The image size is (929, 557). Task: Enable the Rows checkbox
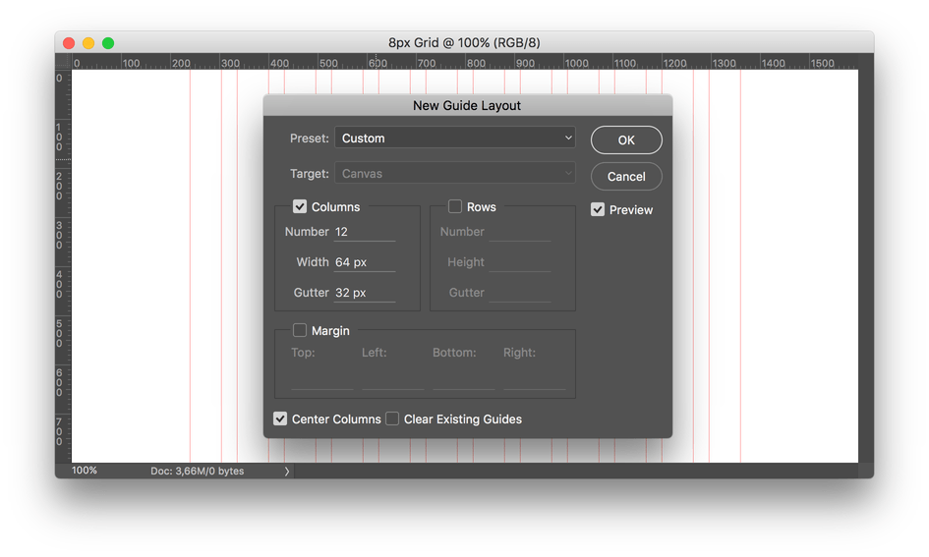[x=455, y=206]
